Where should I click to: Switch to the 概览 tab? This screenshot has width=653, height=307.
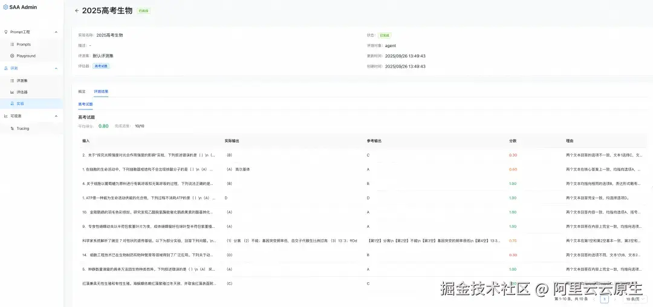click(82, 91)
